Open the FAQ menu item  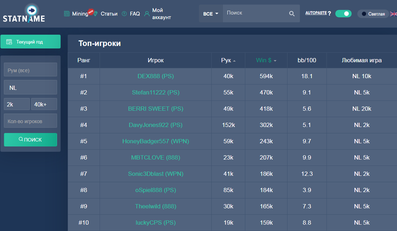pos(135,14)
